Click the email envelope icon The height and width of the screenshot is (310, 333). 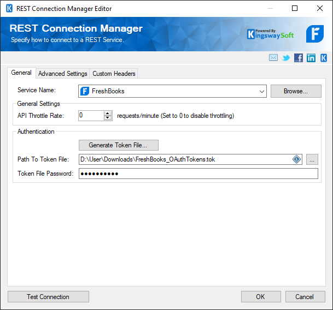tap(273, 57)
